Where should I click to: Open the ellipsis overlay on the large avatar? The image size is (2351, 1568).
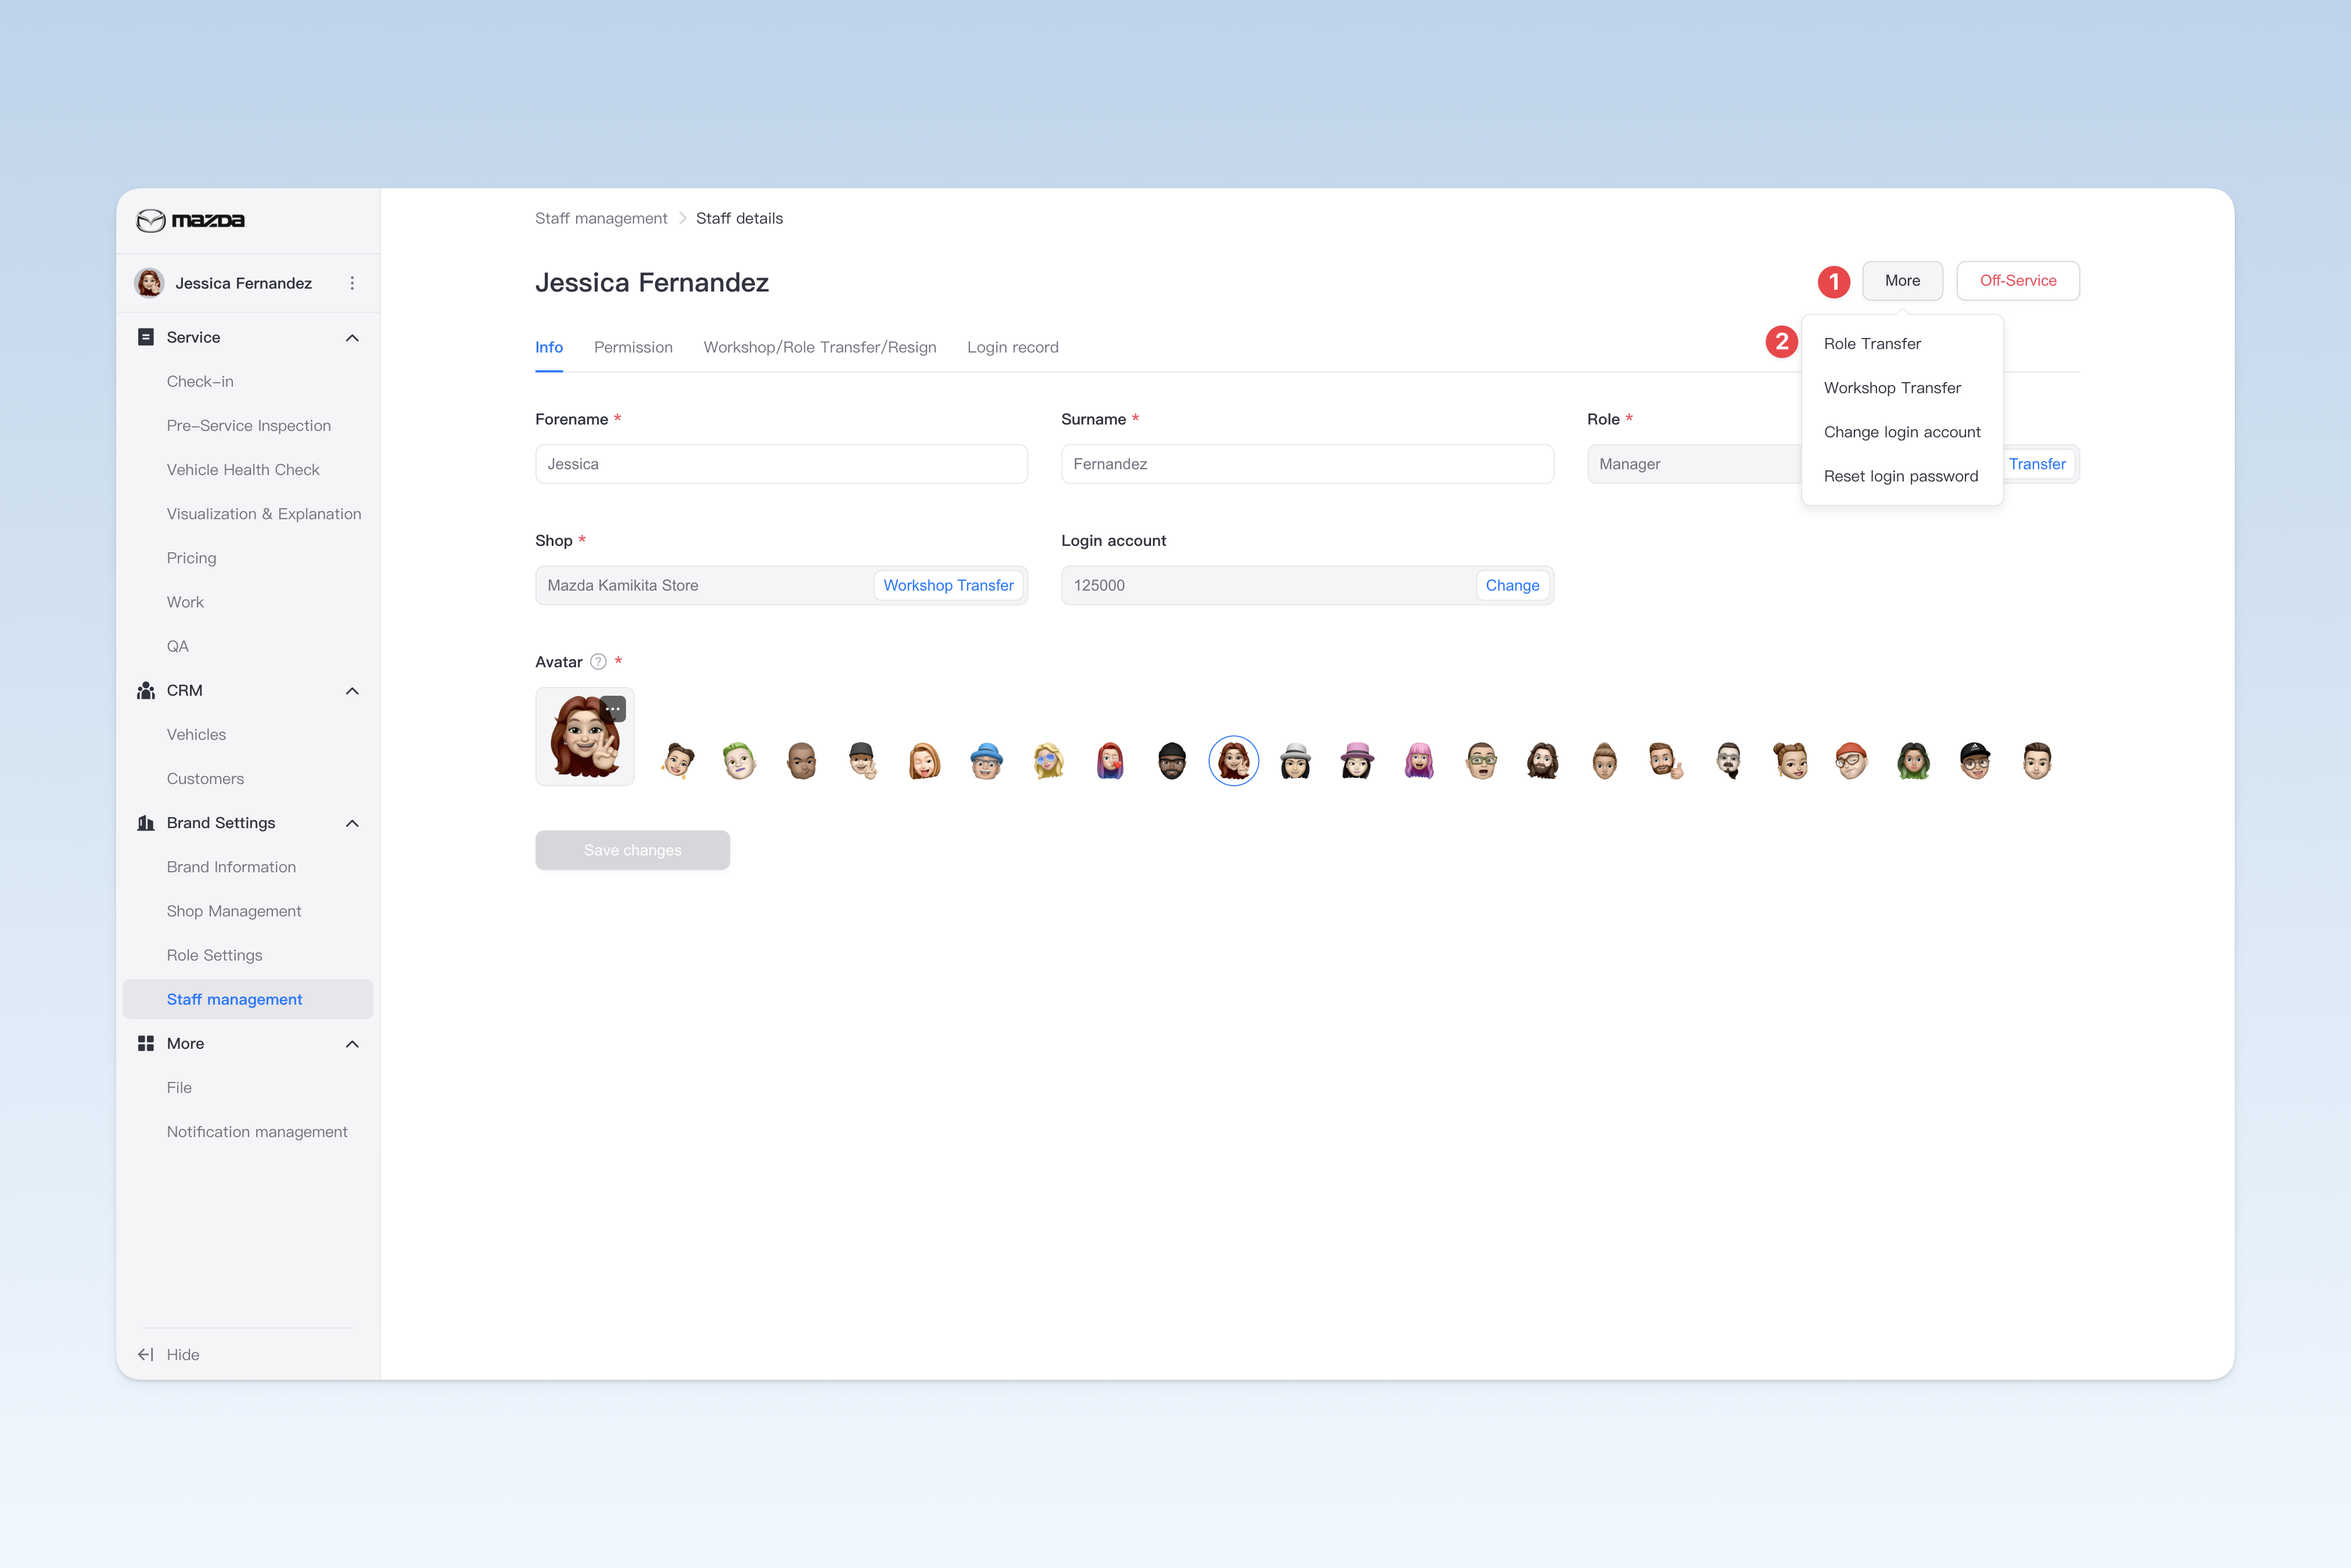[x=613, y=709]
